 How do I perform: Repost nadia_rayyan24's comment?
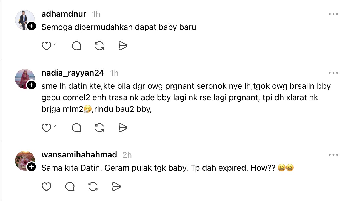[99, 128]
